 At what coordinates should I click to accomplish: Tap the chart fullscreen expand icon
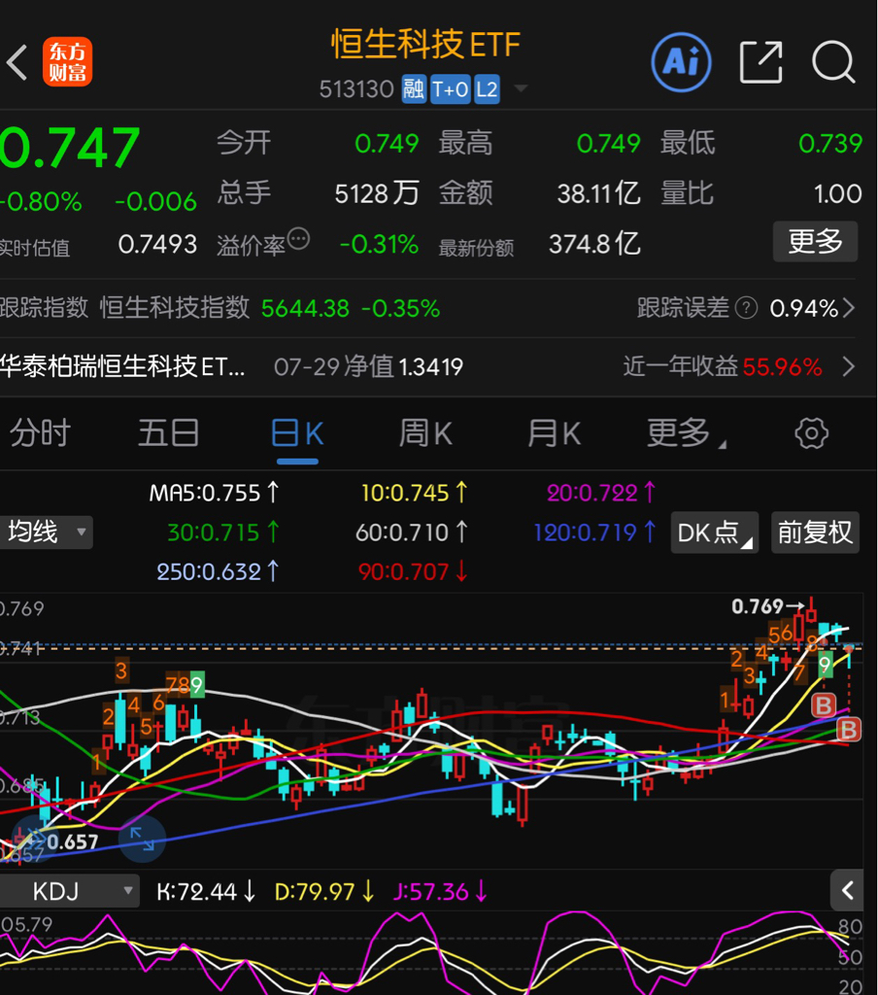click(142, 839)
